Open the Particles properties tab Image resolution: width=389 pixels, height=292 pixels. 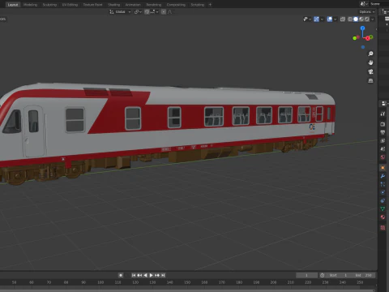383,184
